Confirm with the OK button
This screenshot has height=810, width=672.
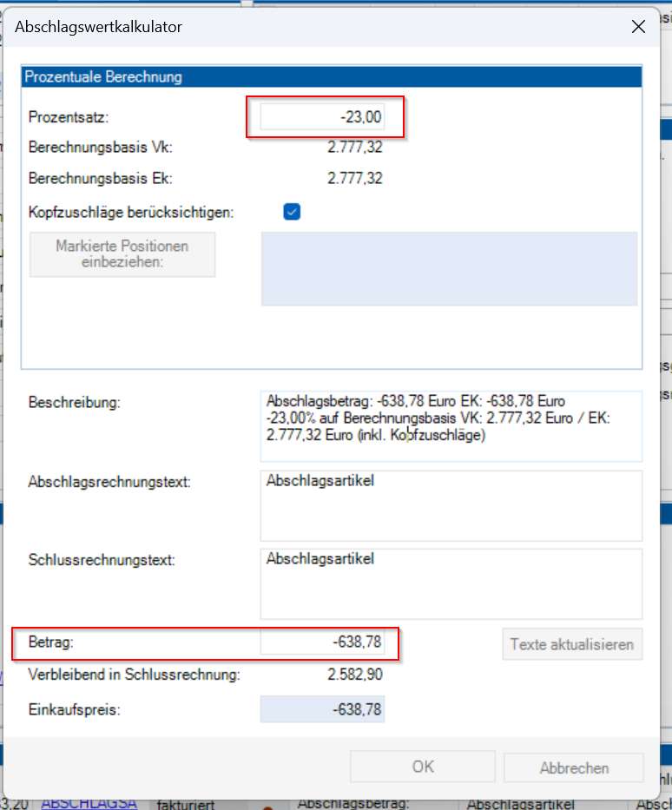[x=423, y=767]
